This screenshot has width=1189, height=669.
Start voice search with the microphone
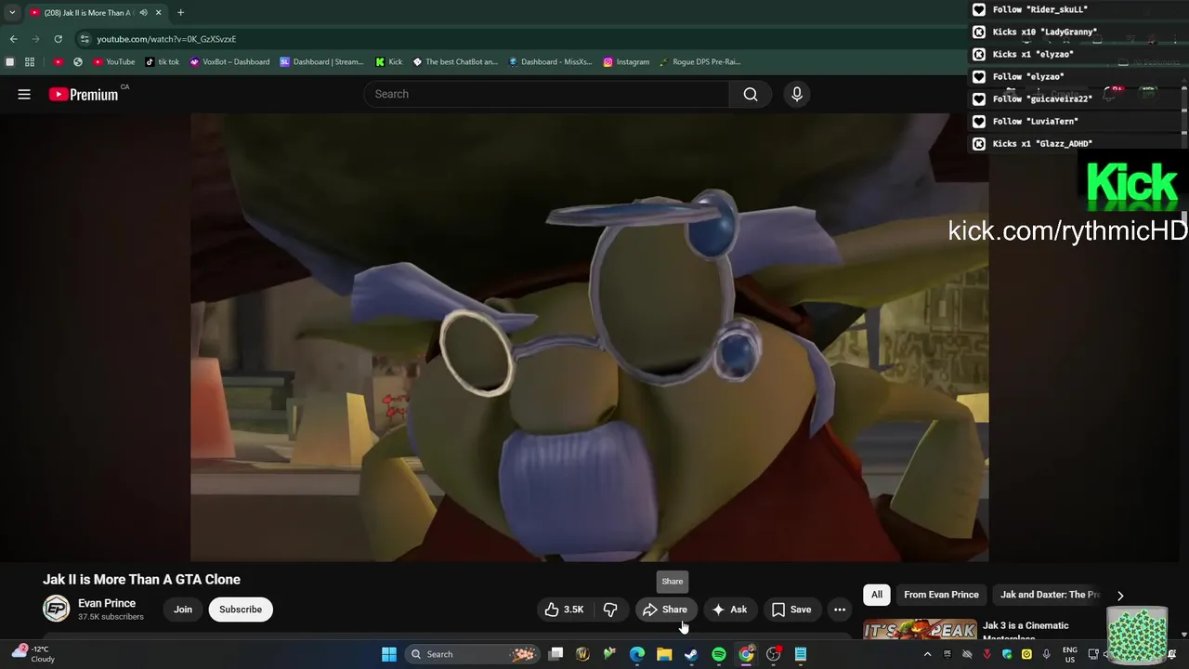796,94
